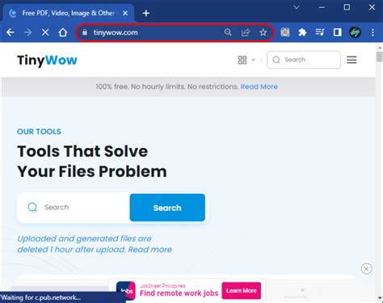Click Learn More on the JobStreet ad
The height and width of the screenshot is (303, 383).
pyautogui.click(x=242, y=291)
